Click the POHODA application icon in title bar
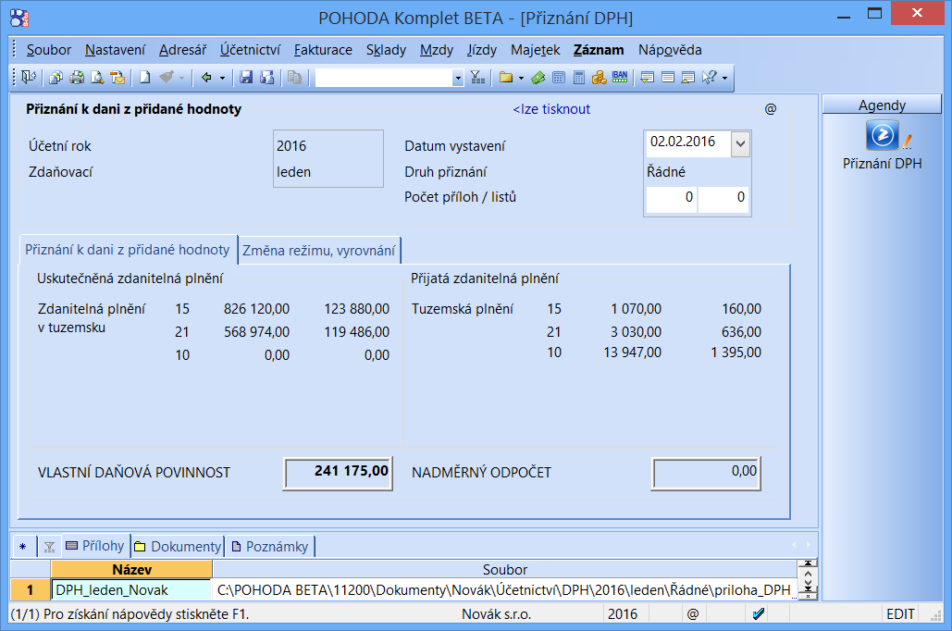Image resolution: width=952 pixels, height=631 pixels. point(19,19)
